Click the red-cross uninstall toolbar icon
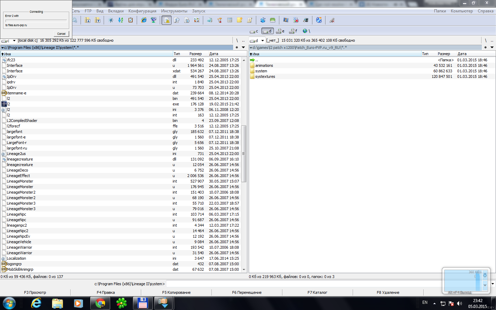The height and width of the screenshot is (310, 496). 296,20
